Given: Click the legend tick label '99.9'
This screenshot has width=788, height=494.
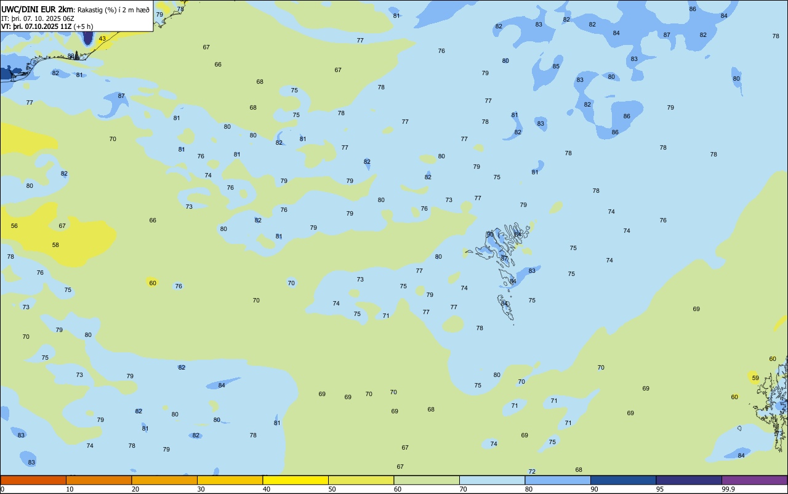Looking at the screenshot, I should coord(728,489).
